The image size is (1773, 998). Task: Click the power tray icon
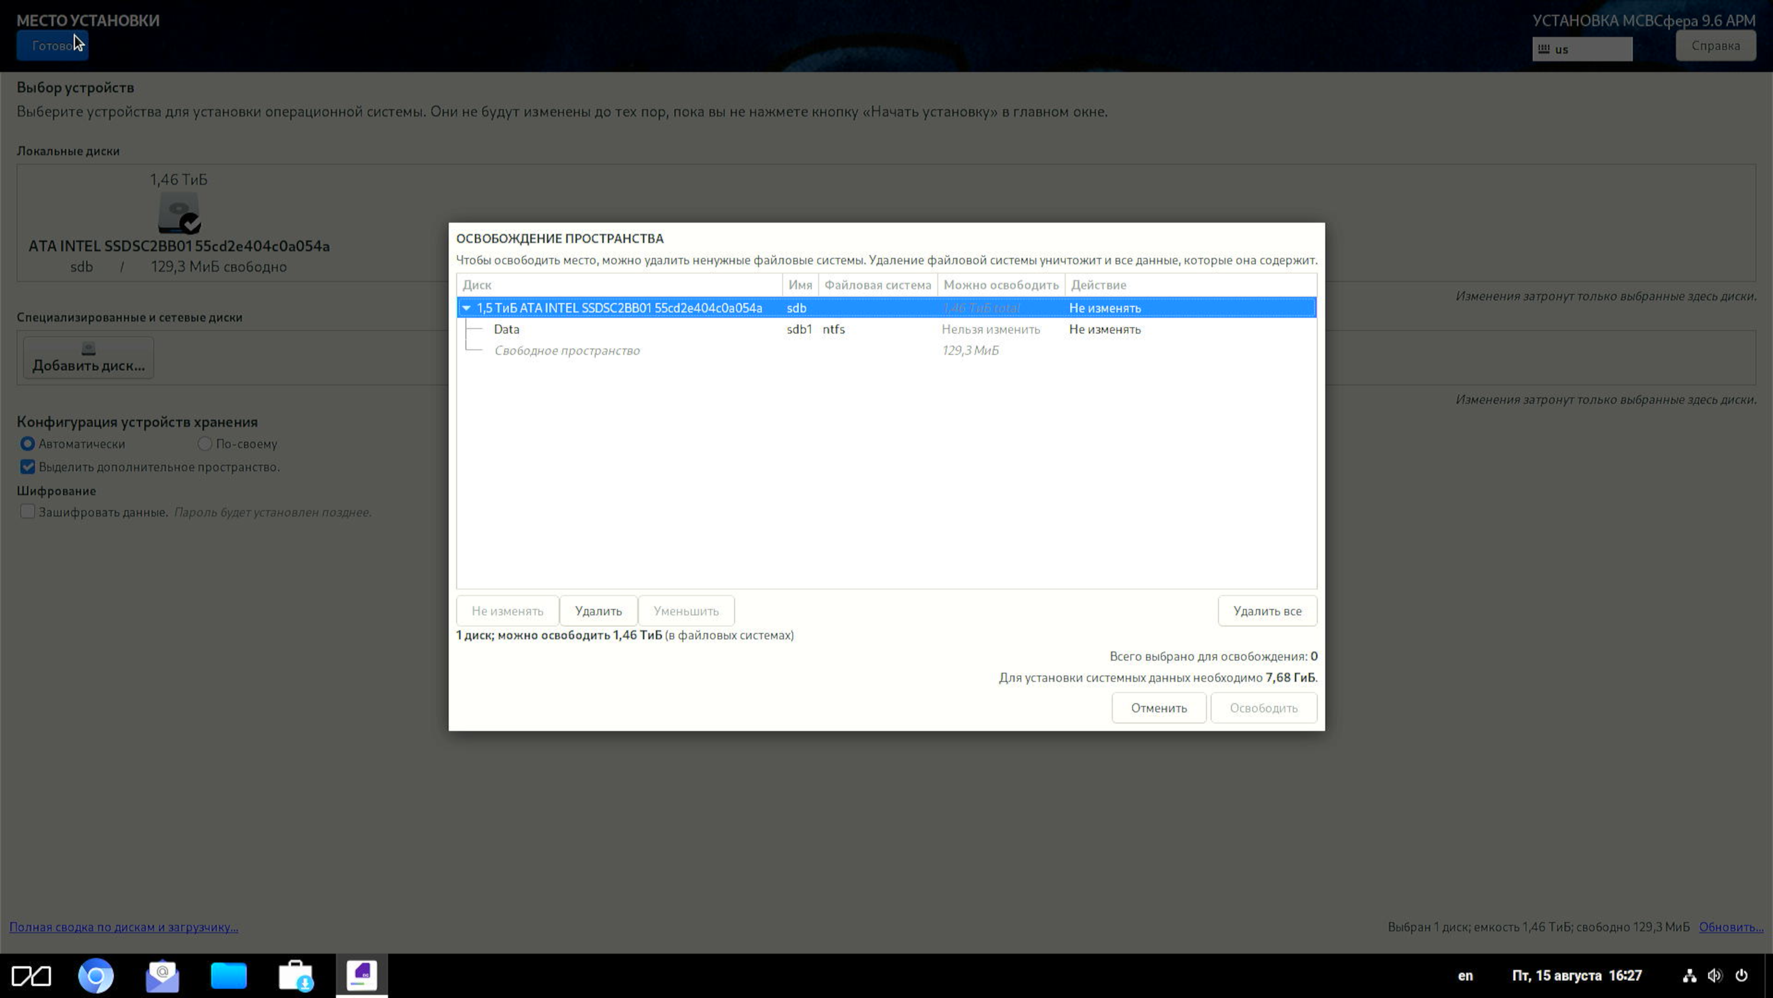point(1741,976)
